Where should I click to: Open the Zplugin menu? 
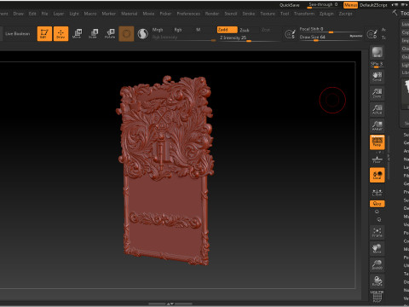[x=326, y=14]
